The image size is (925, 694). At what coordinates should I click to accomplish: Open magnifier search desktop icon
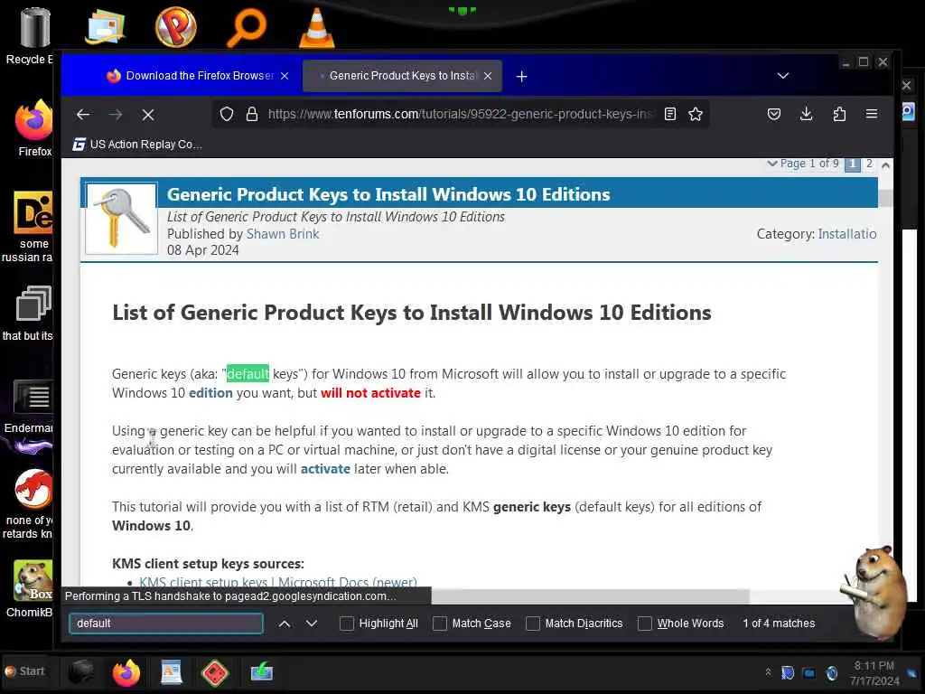(247, 27)
